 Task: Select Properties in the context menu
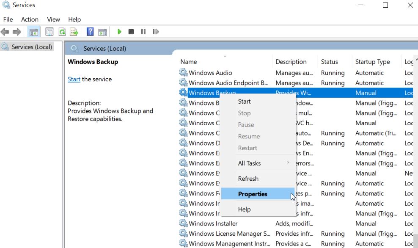(258, 194)
